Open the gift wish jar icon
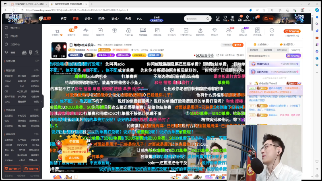 pos(243,31)
